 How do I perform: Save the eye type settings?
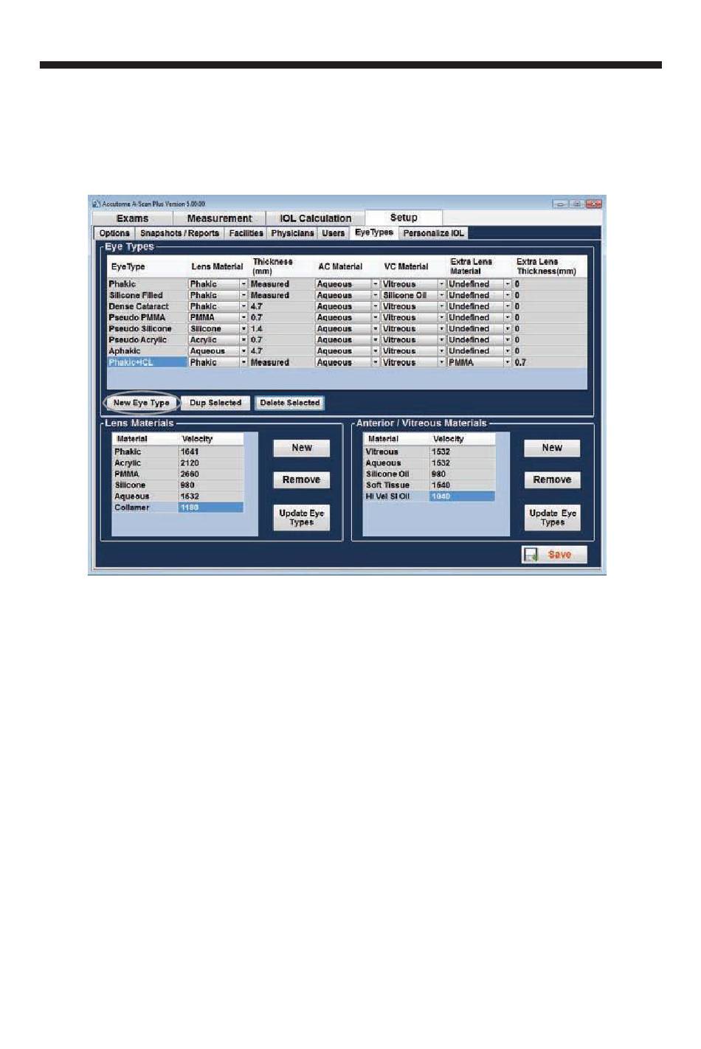click(x=554, y=555)
